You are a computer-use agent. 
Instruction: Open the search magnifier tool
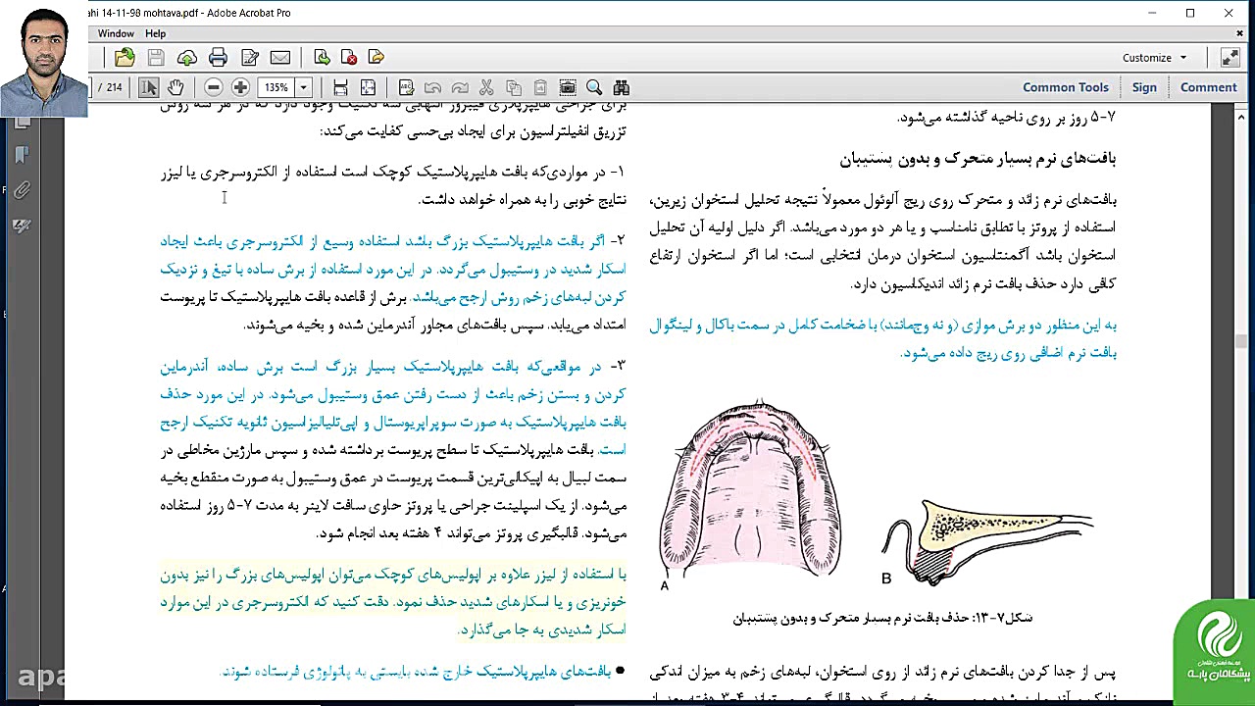(x=593, y=87)
